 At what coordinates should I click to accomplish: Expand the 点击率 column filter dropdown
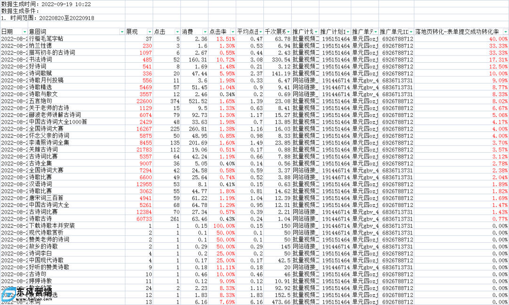point(232,32)
